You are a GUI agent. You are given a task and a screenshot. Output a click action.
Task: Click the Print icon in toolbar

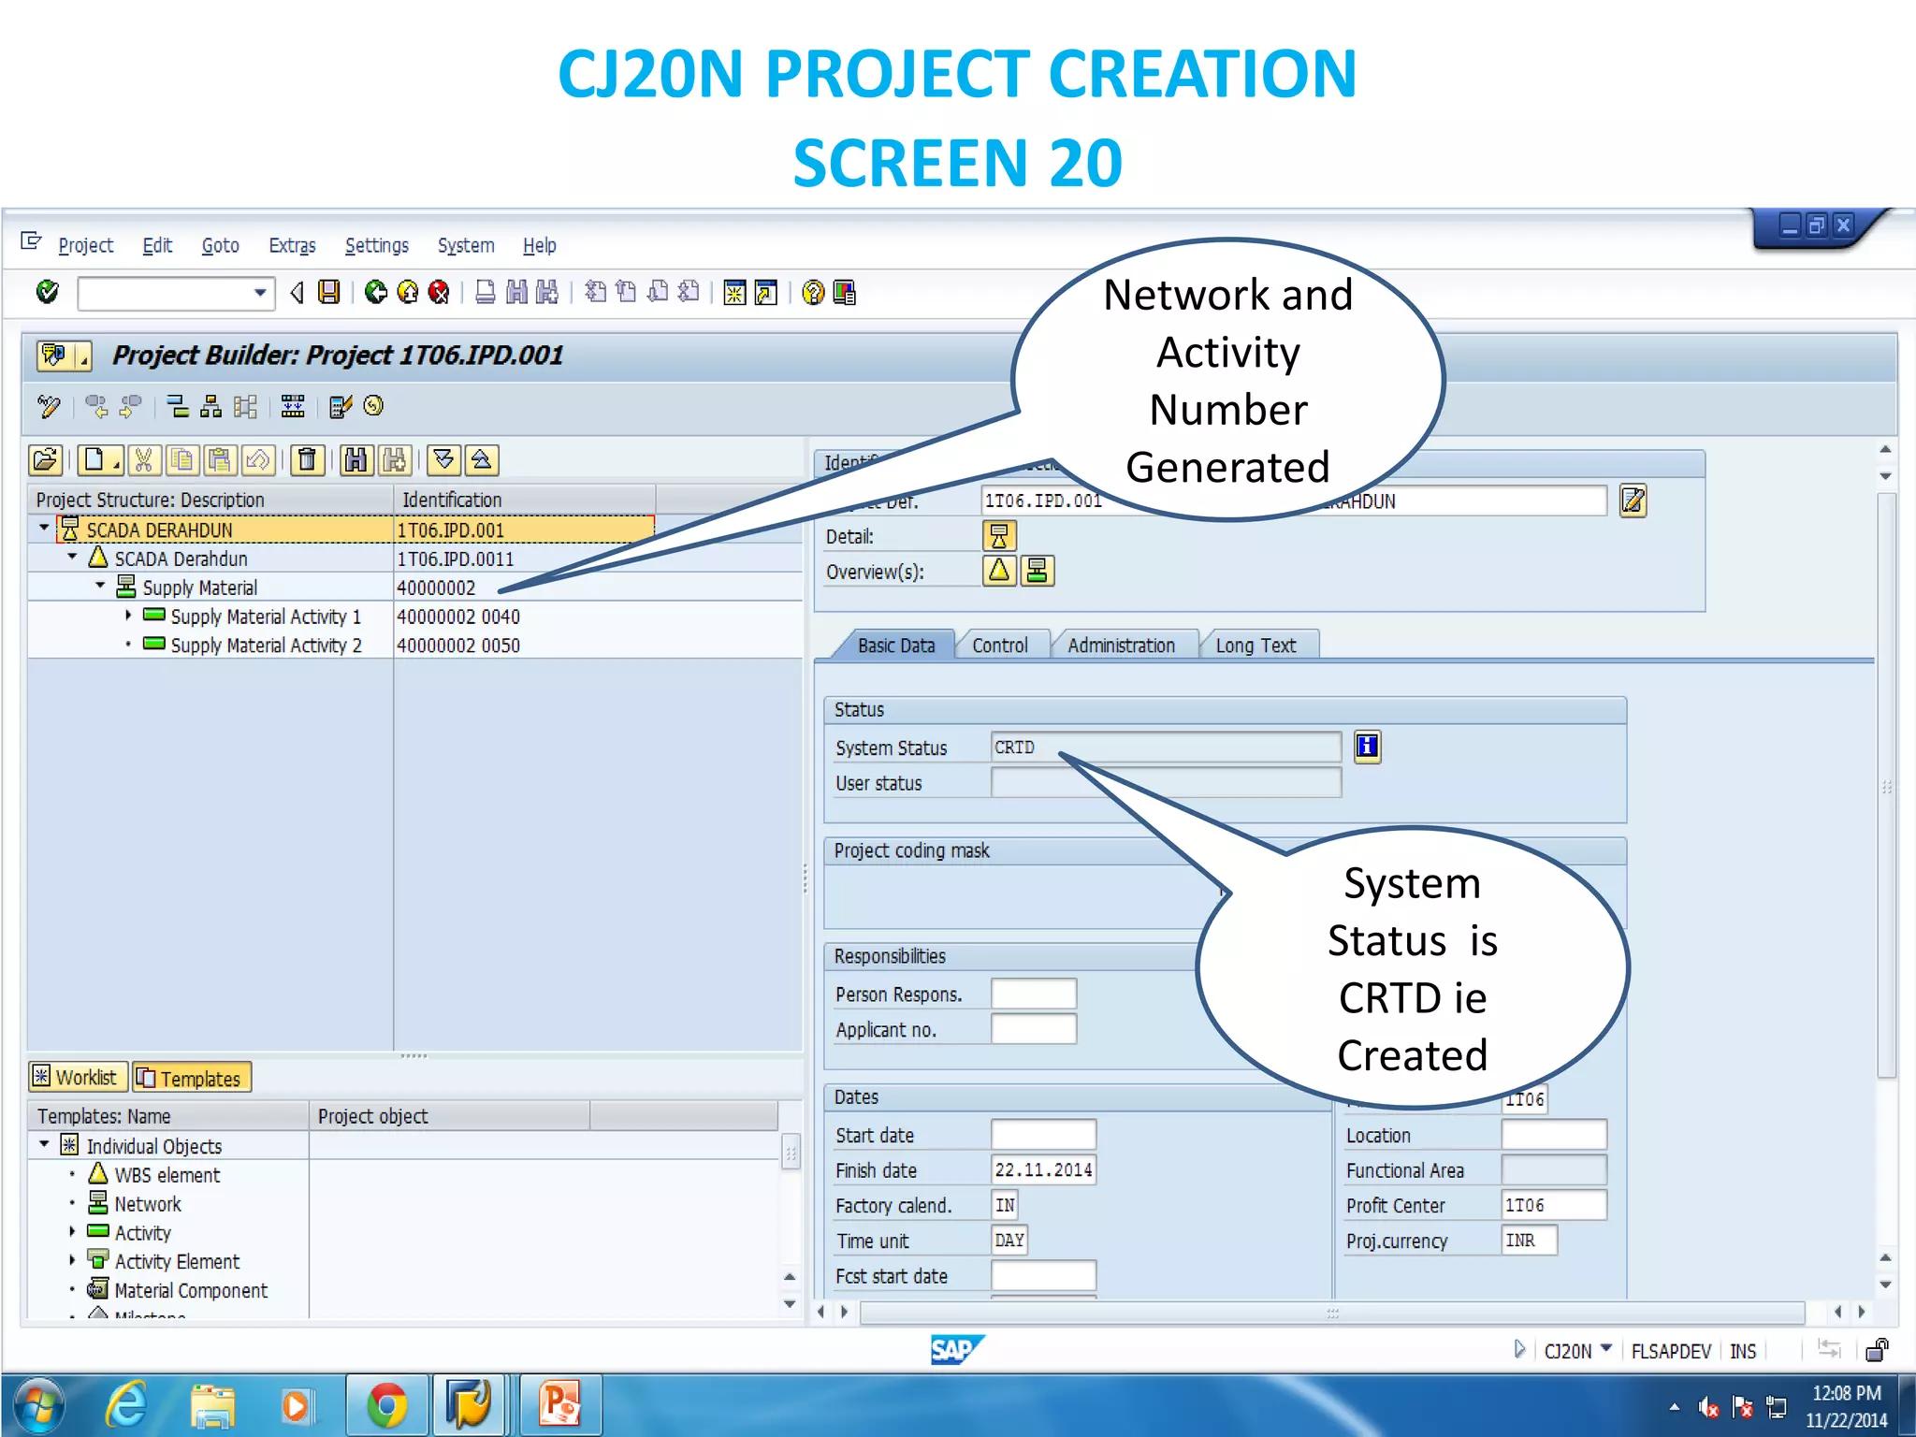pos(485,293)
